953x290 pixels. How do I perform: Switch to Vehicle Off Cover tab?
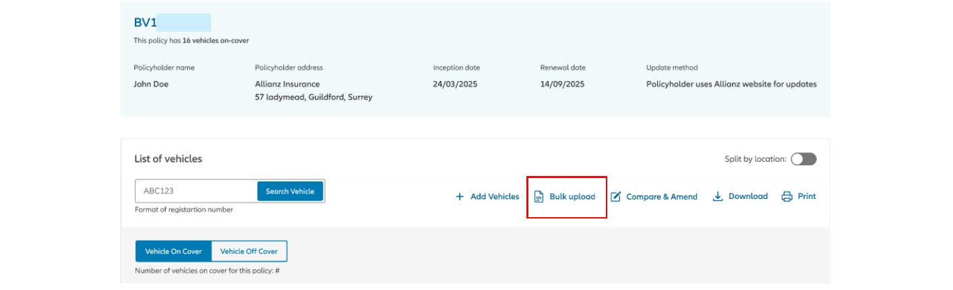click(249, 252)
